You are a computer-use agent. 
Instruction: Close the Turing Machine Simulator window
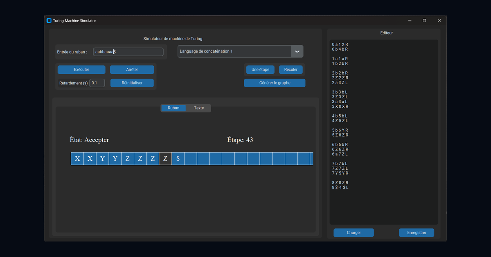click(439, 20)
